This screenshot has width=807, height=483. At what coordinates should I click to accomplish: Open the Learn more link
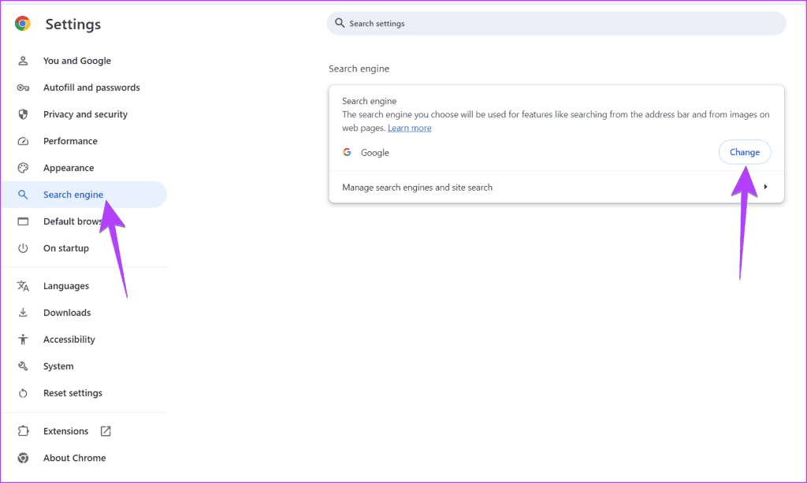pos(410,128)
